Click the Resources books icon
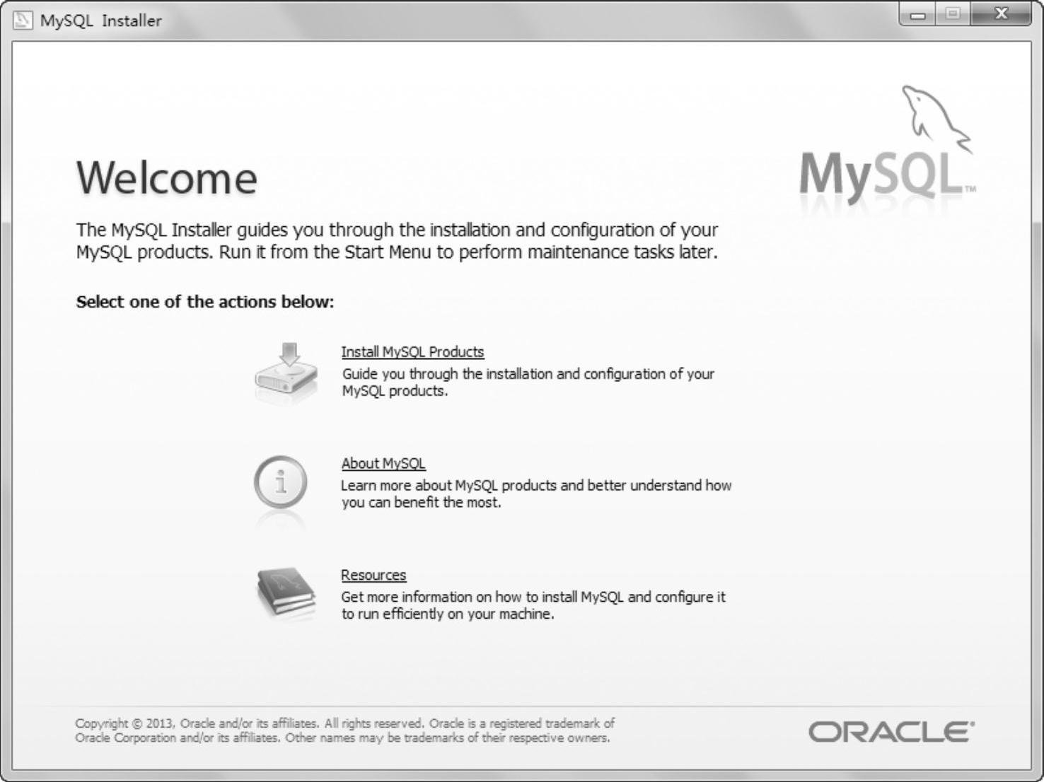1044x782 pixels. (285, 593)
